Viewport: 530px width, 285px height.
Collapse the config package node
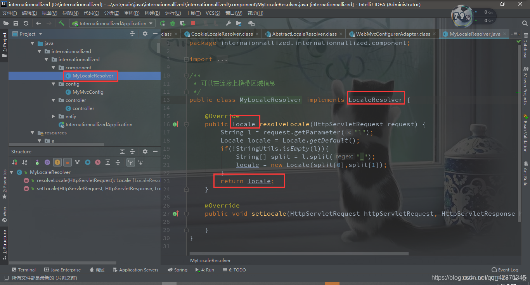pyautogui.click(x=54, y=84)
